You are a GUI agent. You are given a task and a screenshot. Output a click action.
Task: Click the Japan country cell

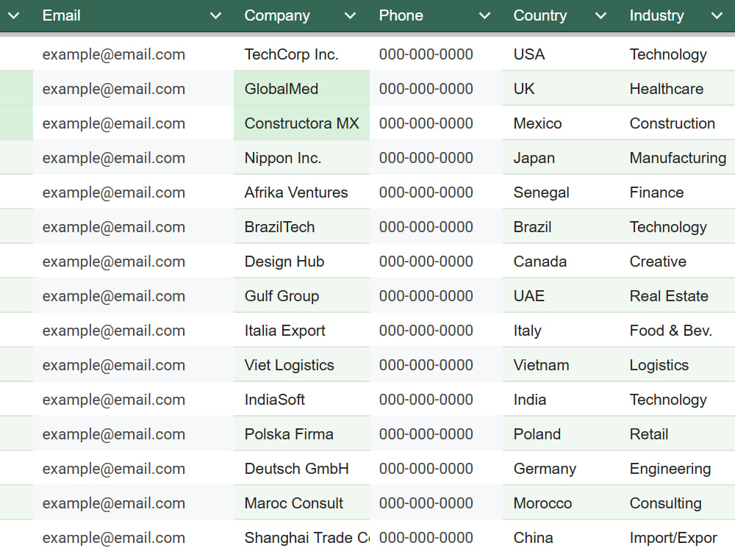561,158
